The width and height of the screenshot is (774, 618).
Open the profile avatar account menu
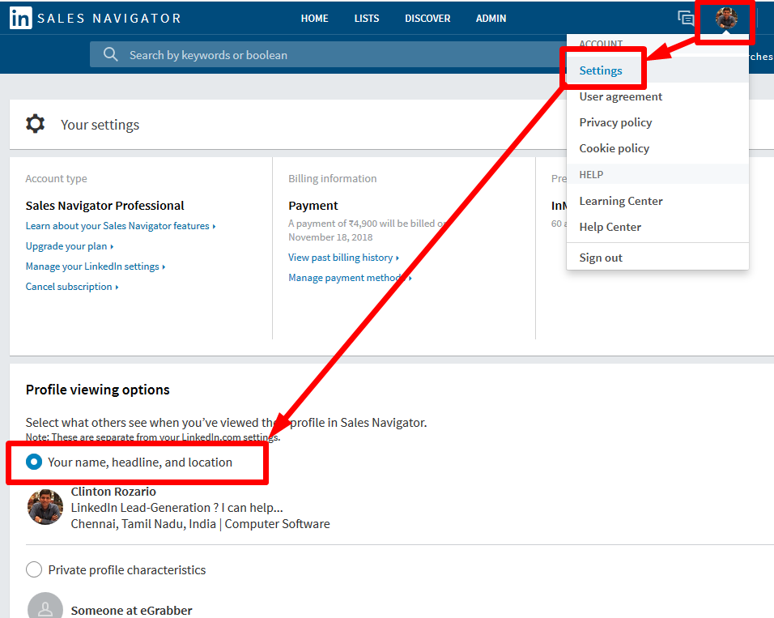point(726,19)
